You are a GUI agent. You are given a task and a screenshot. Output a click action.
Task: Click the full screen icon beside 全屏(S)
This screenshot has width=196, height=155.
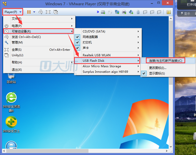(7, 50)
